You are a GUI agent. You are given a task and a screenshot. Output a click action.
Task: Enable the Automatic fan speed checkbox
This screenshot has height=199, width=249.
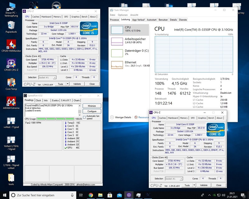point(84,117)
